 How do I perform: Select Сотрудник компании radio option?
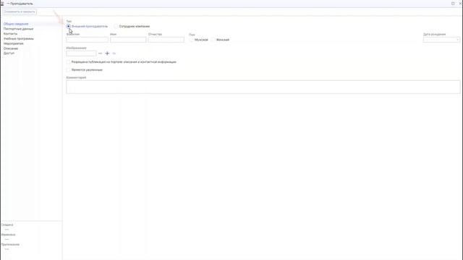116,26
